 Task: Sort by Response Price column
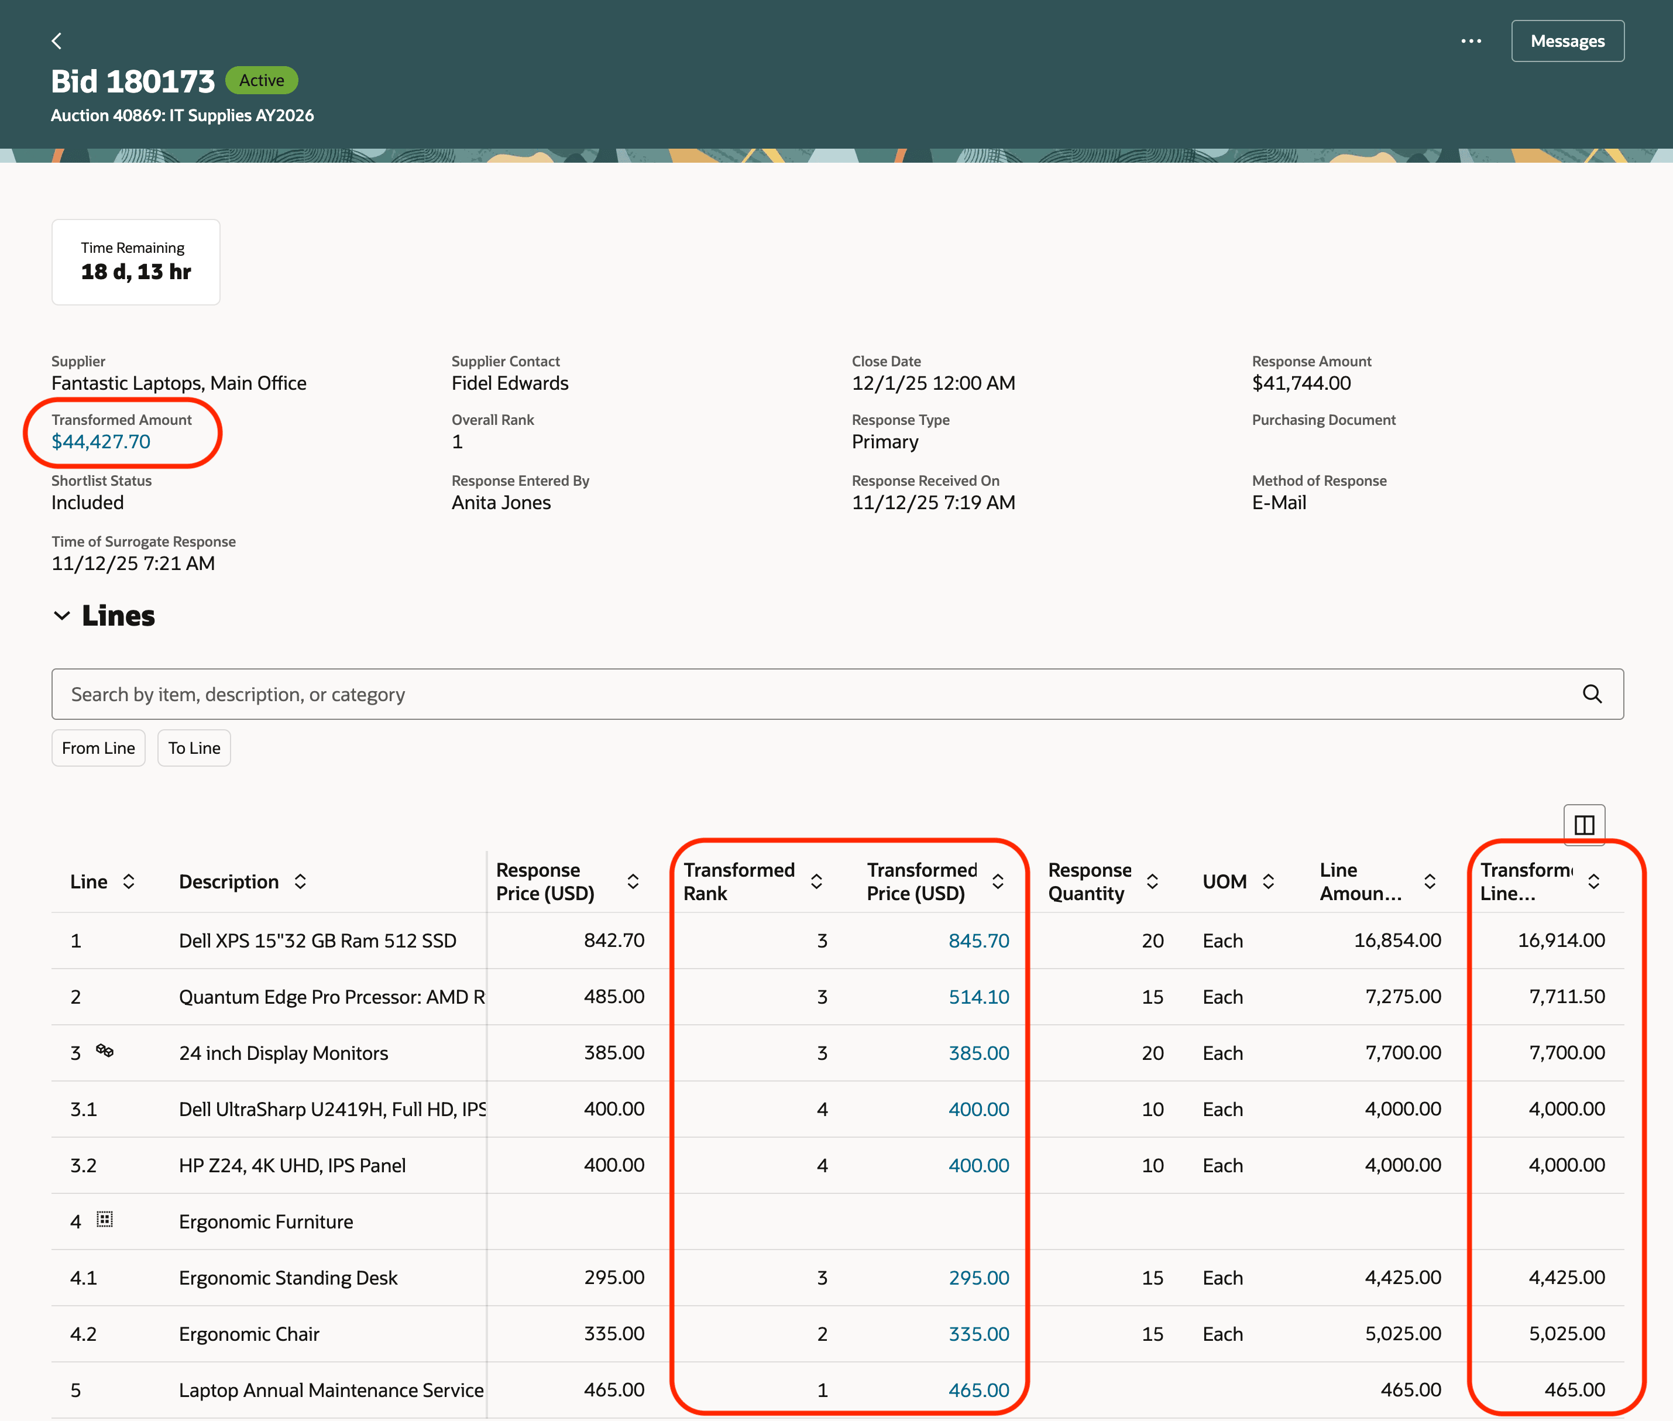(x=633, y=882)
